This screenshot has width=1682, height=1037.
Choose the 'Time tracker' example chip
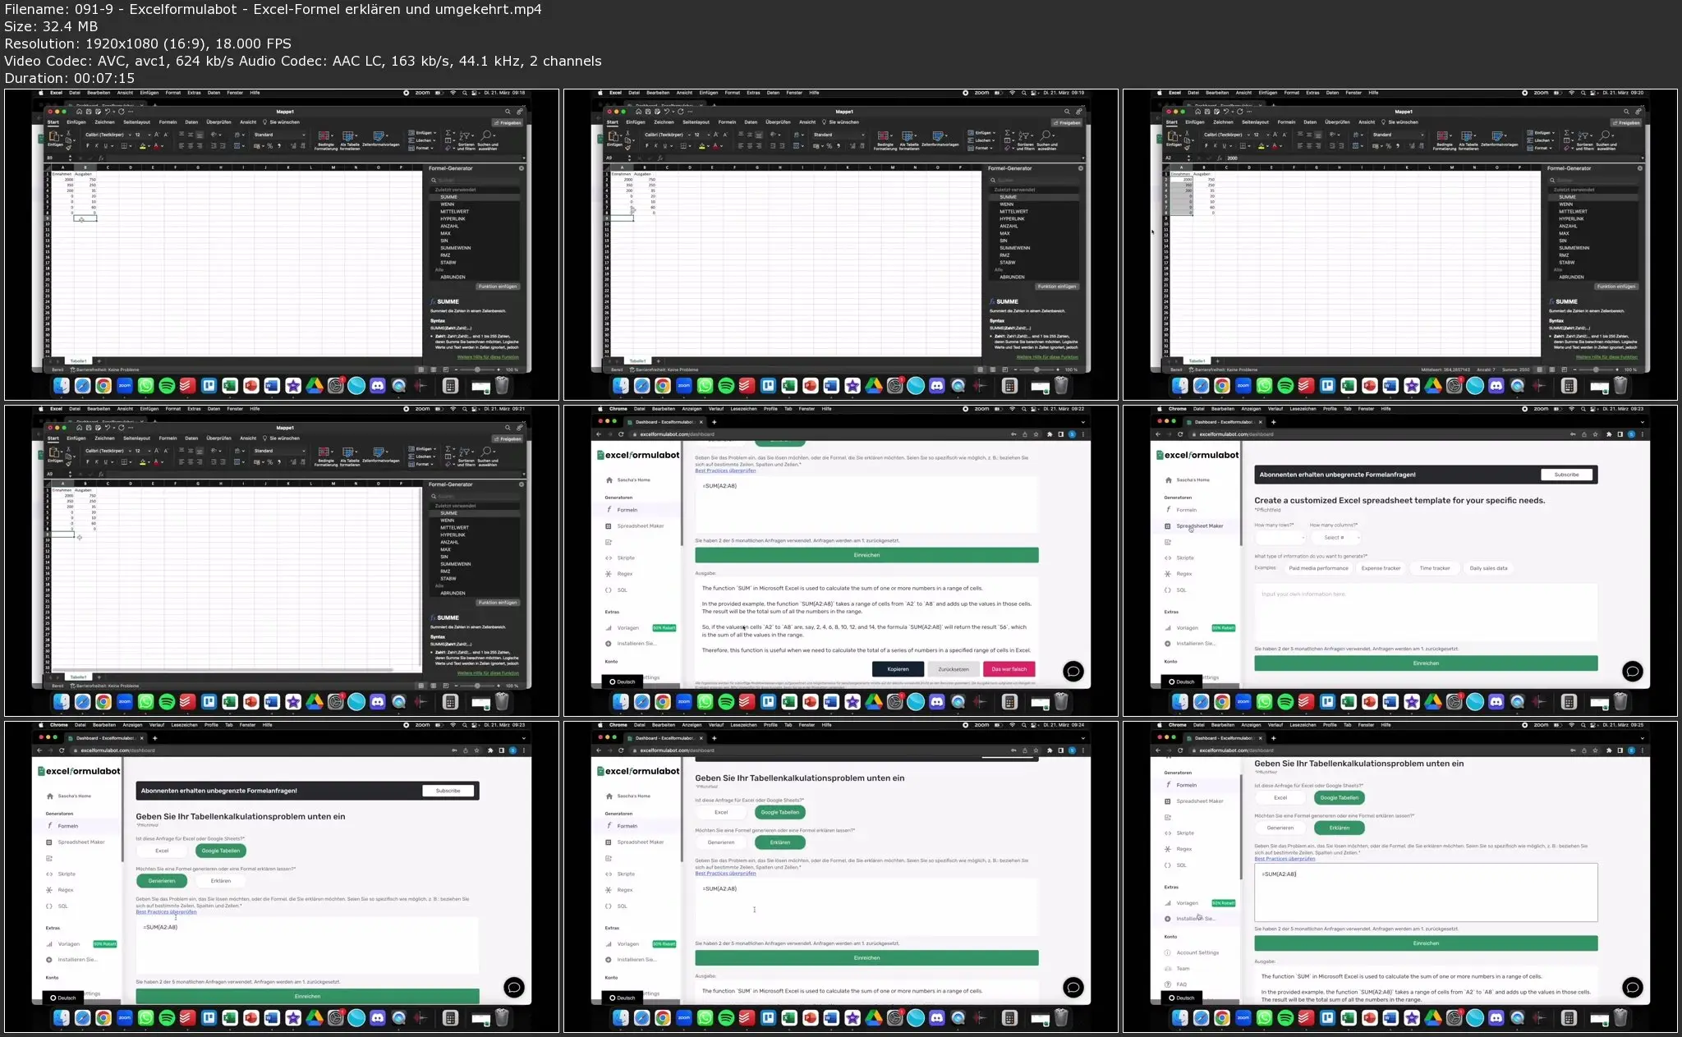[1435, 568]
